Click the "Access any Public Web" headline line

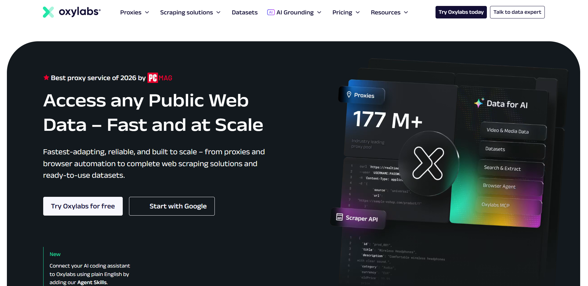tap(146, 100)
